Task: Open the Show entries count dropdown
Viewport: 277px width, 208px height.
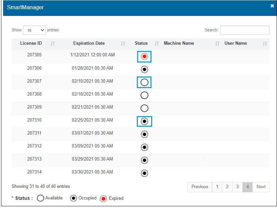Action: (x=34, y=30)
